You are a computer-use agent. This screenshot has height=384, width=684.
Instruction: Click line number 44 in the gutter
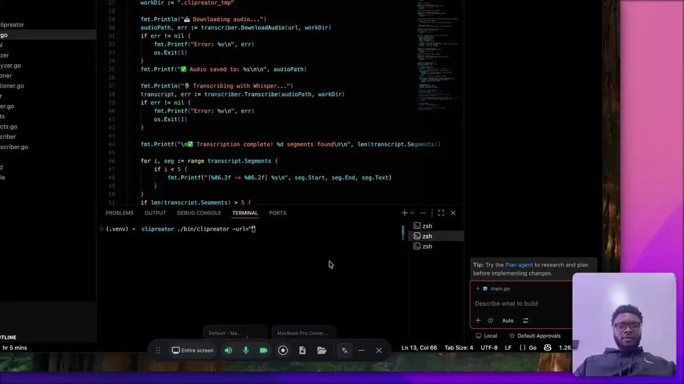point(111,144)
